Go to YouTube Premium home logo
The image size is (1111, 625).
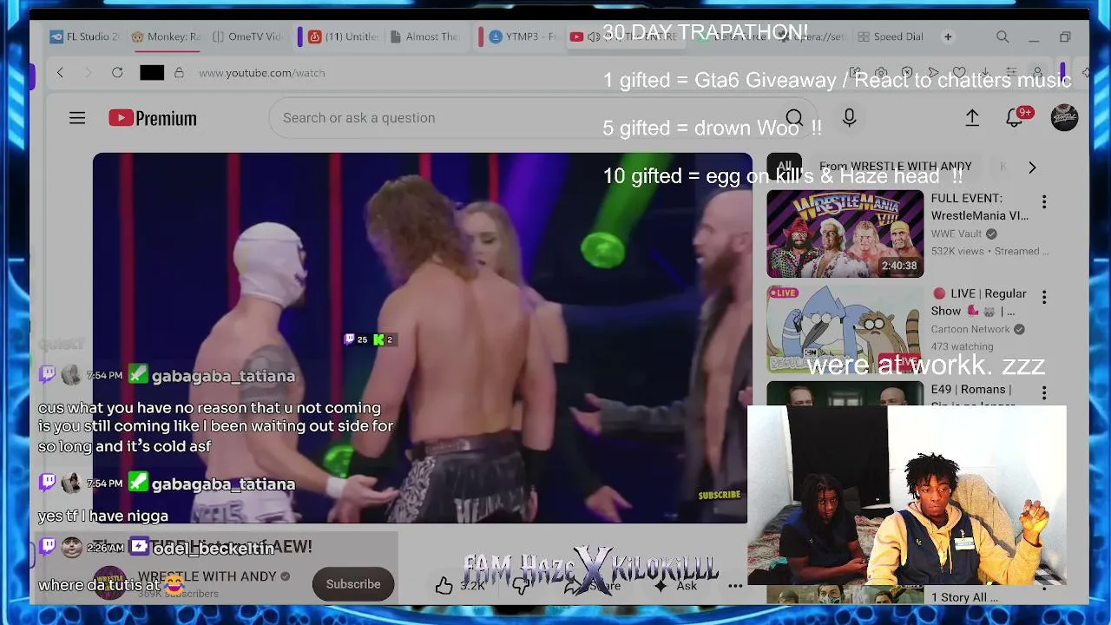pyautogui.click(x=153, y=118)
